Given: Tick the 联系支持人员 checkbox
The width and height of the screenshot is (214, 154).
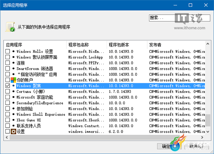Looking at the screenshot, I should tap(7, 126).
